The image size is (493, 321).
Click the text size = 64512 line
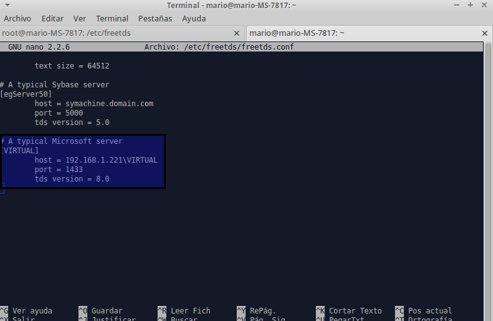[x=72, y=66]
